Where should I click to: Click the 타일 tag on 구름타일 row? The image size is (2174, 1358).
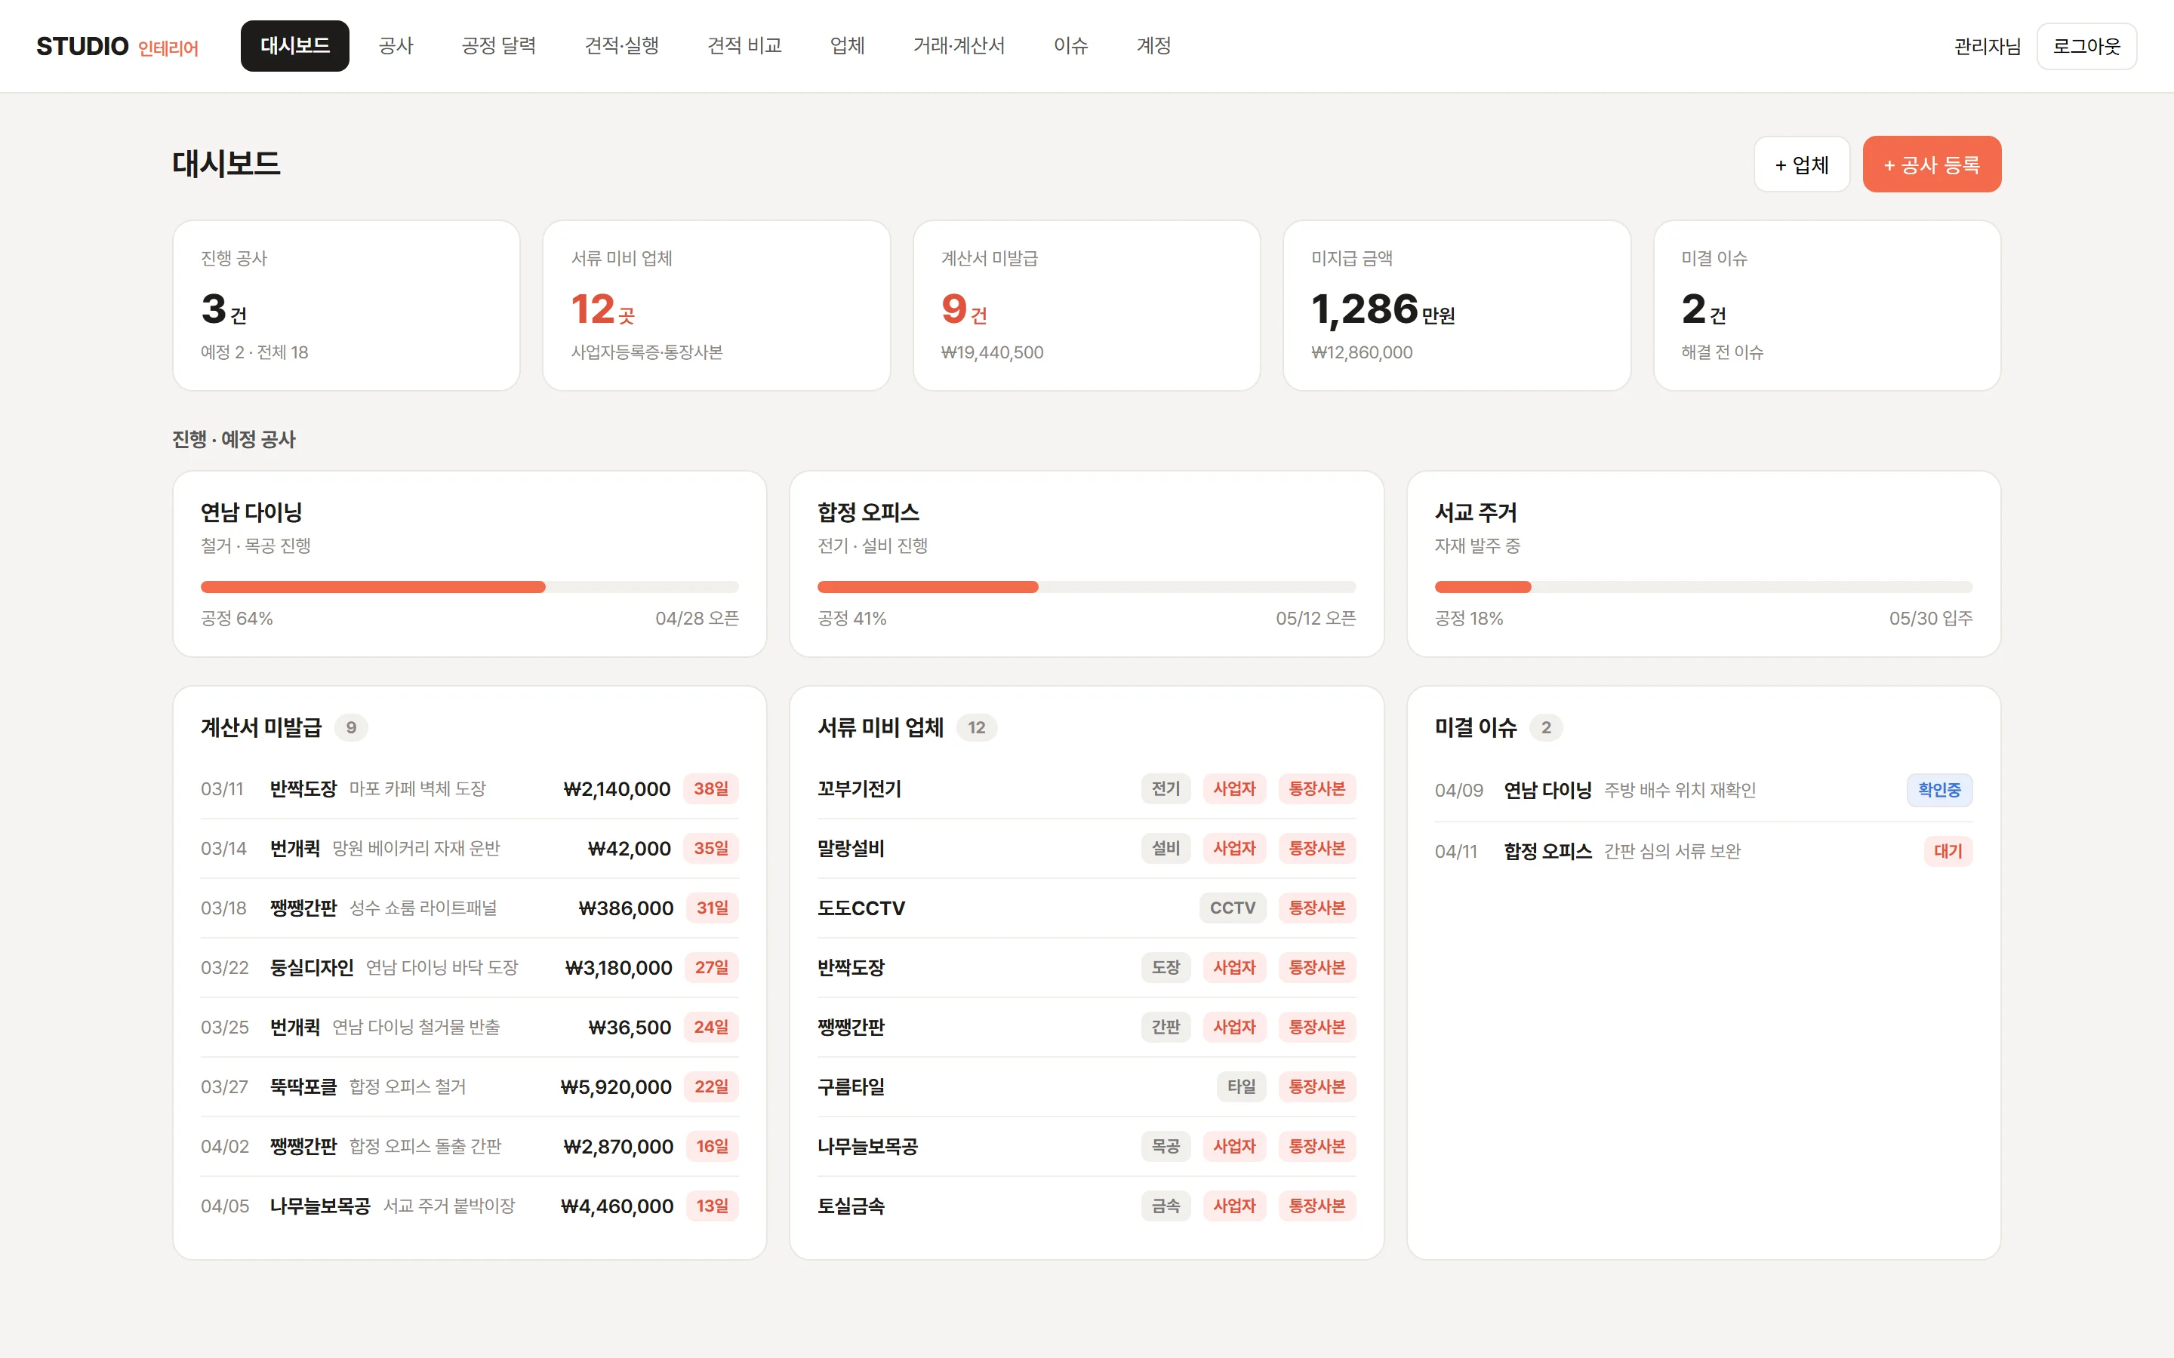[x=1242, y=1086]
